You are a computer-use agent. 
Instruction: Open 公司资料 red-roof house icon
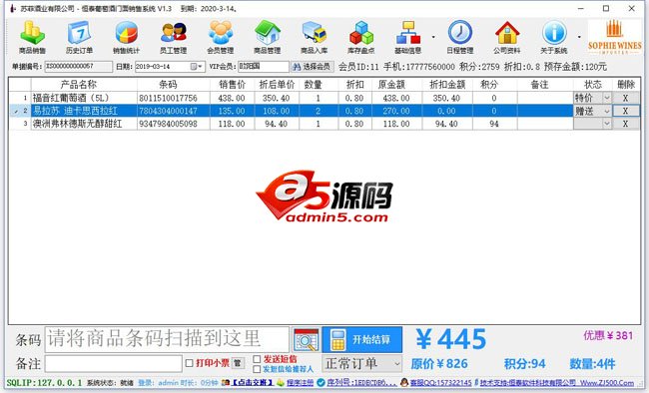click(x=507, y=37)
